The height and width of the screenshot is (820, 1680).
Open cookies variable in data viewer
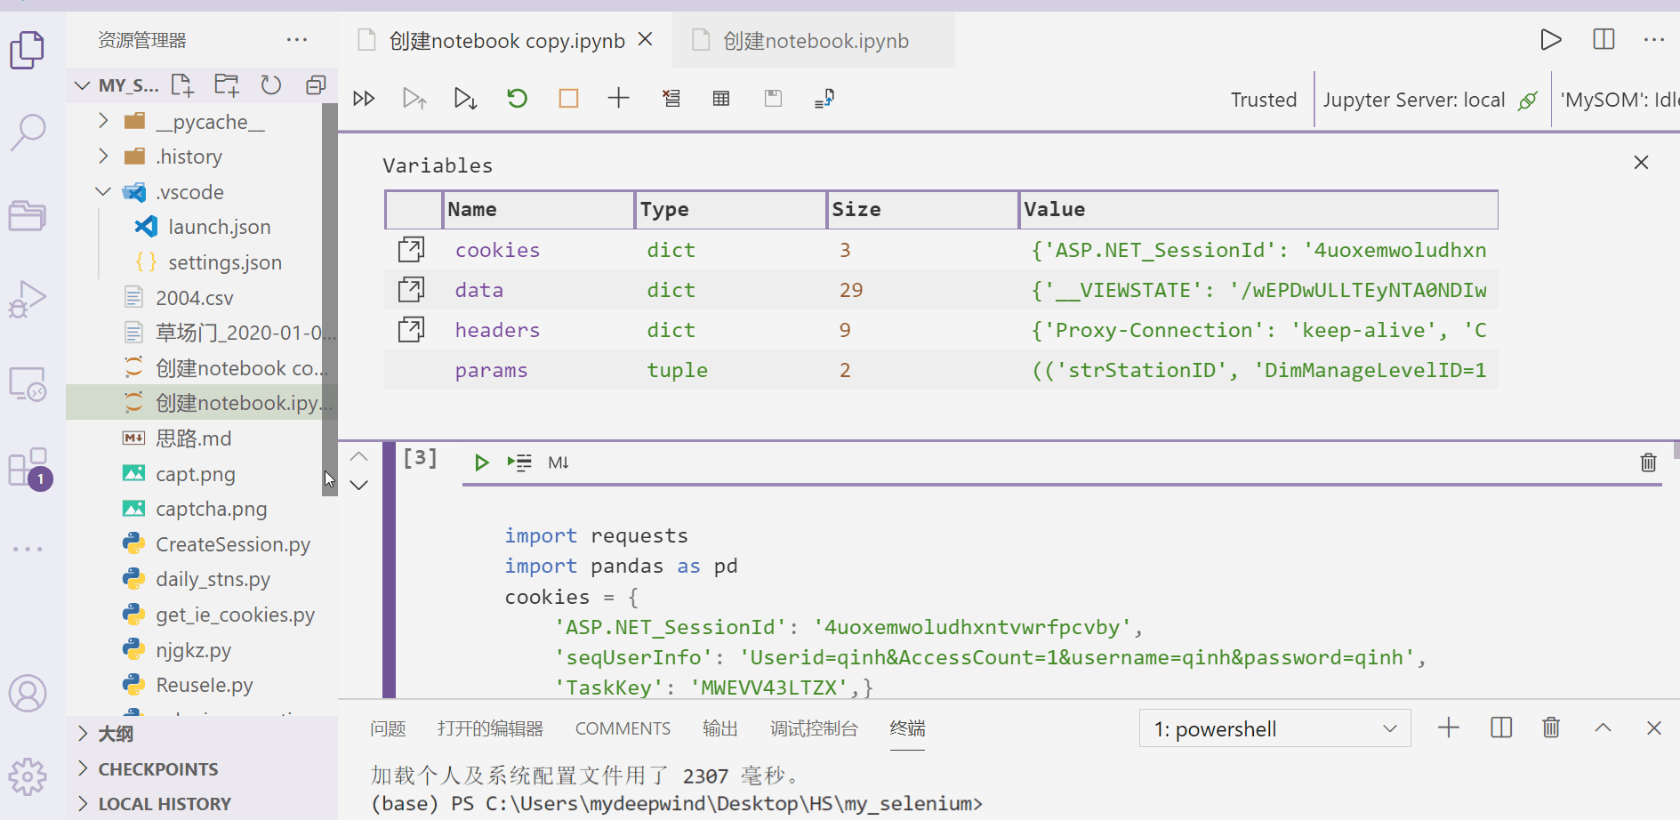(411, 250)
